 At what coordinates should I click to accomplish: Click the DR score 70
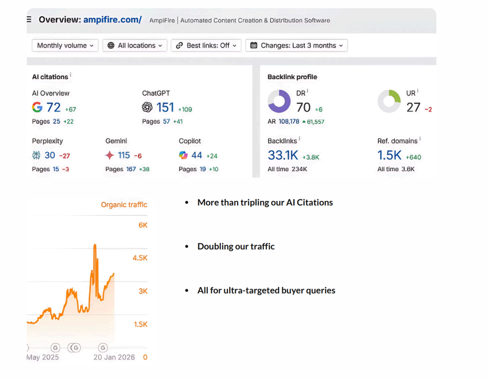pos(303,108)
